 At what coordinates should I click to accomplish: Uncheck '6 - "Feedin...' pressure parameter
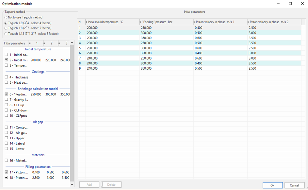click(x=6, y=94)
